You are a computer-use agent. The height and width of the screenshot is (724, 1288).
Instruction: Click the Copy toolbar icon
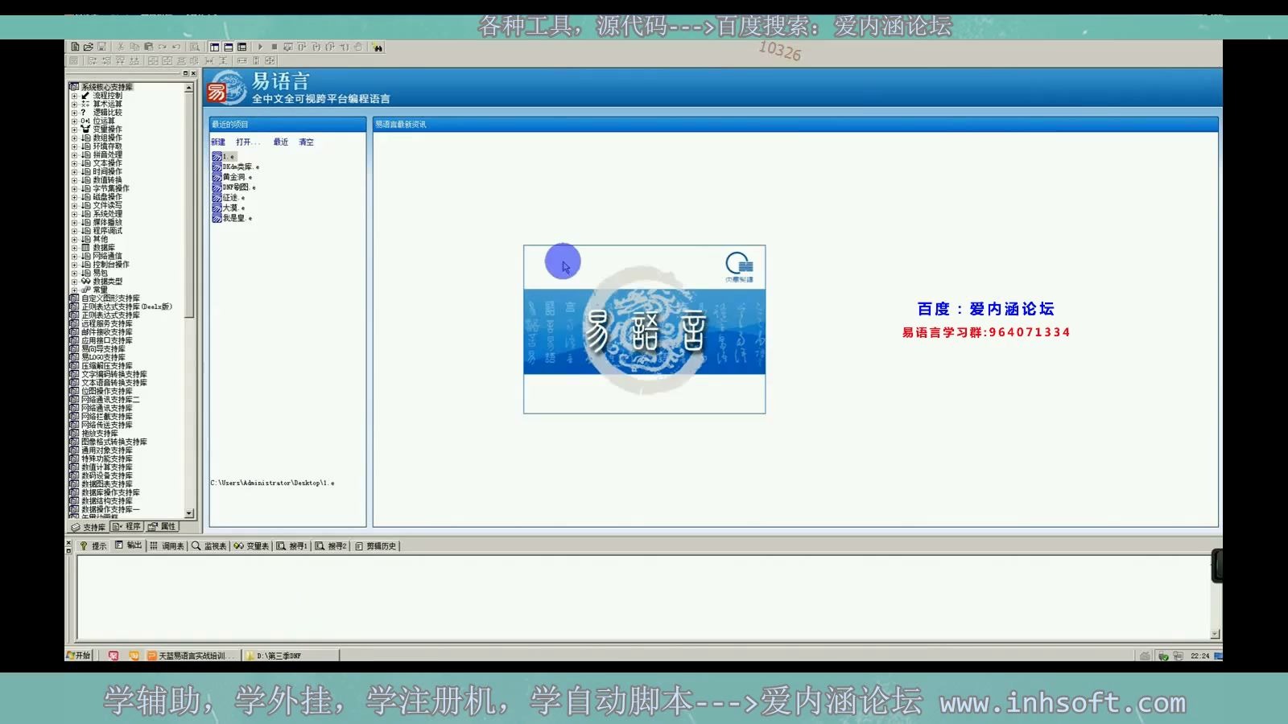tap(134, 47)
